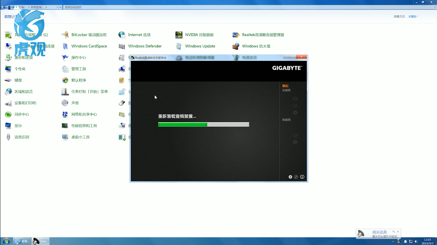Open 管理工具 item
This screenshot has width=437, height=245.
(74, 69)
